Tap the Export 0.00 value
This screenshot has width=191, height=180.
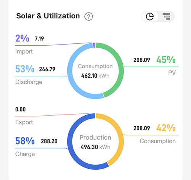pyautogui.click(x=20, y=109)
